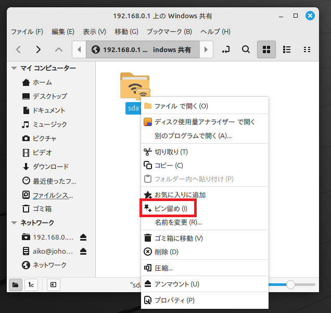
Task: Eject the aiko@joho network mount
Action: (83, 251)
